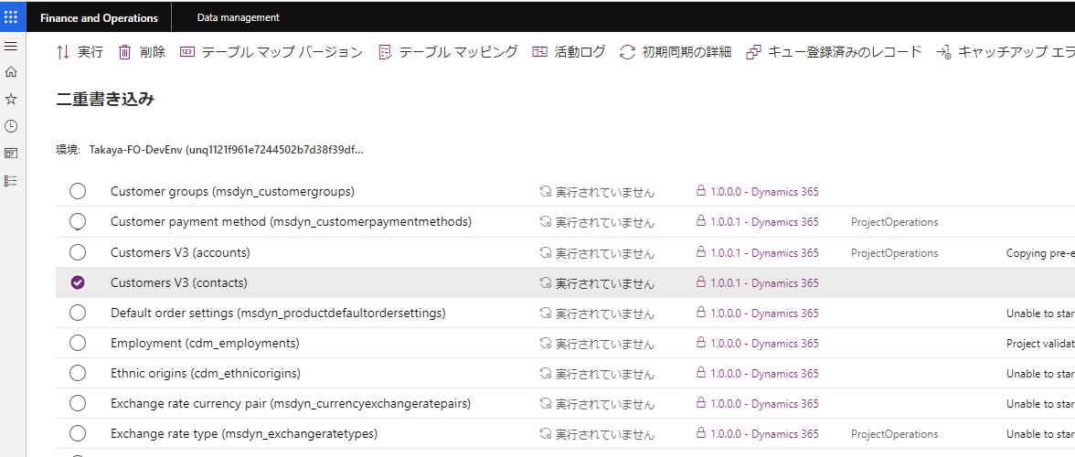The height and width of the screenshot is (457, 1075).
Task: Open Favorites star in sidebar
Action: (10, 100)
